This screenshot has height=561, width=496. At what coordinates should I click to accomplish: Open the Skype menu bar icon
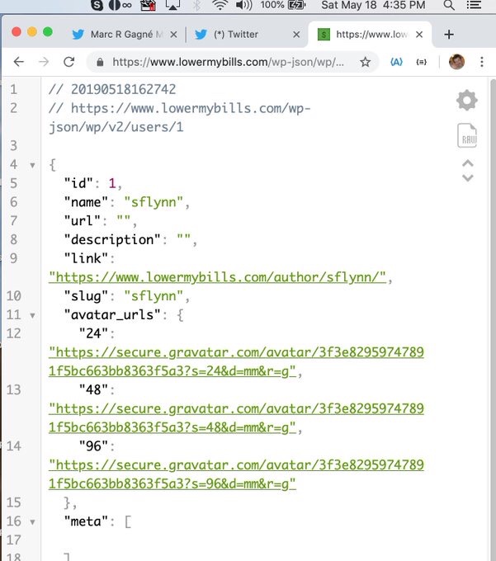pos(97,5)
